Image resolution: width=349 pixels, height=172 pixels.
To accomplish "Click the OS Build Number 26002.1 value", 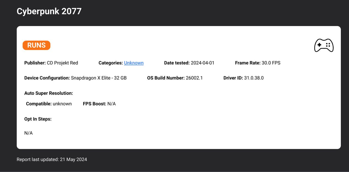I will (x=194, y=78).
